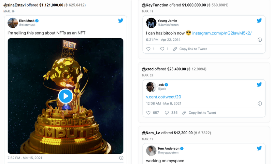Open Elon Musk's profile avatar
Screen dimensions: 273x164
[x=13, y=23]
